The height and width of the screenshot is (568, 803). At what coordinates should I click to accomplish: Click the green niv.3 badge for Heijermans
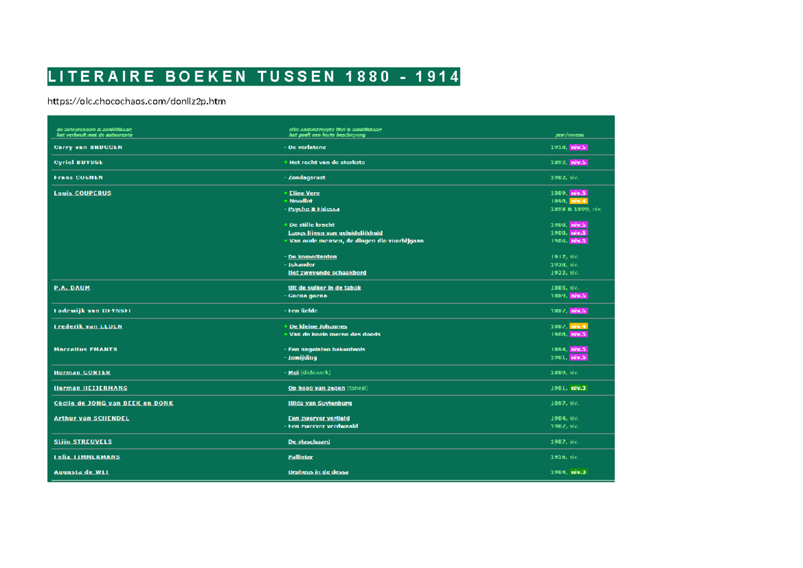(578, 388)
